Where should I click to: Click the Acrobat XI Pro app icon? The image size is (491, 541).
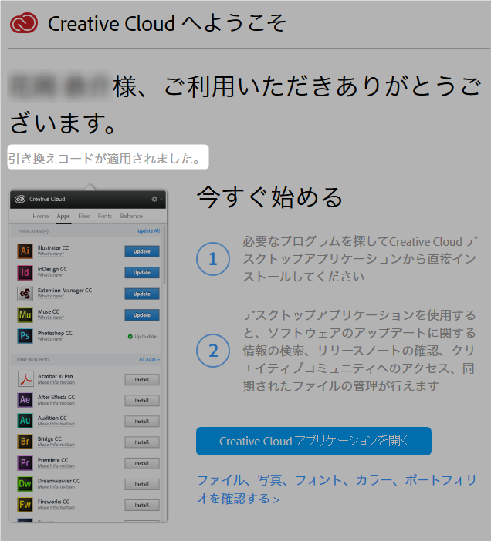(x=25, y=379)
